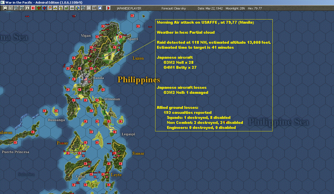Click 'Squads: 1 destroyed, 8 disabled' line

pos(199,118)
